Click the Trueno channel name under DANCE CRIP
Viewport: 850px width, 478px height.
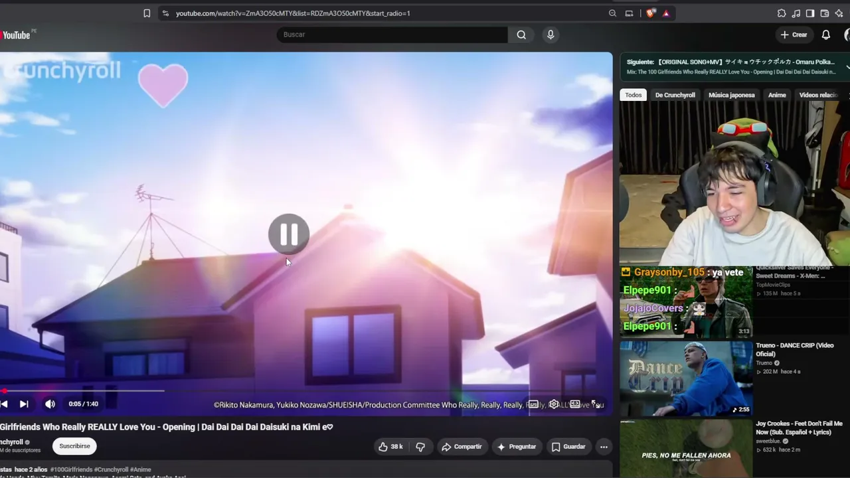pyautogui.click(x=764, y=363)
